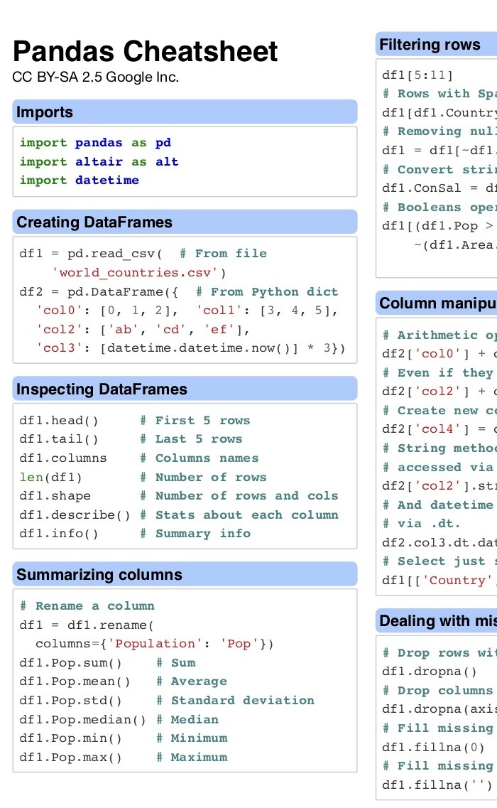Screen dimensions: 497x808
Task: Click the 'df1.Pop.max()' code line
Action: [70, 757]
